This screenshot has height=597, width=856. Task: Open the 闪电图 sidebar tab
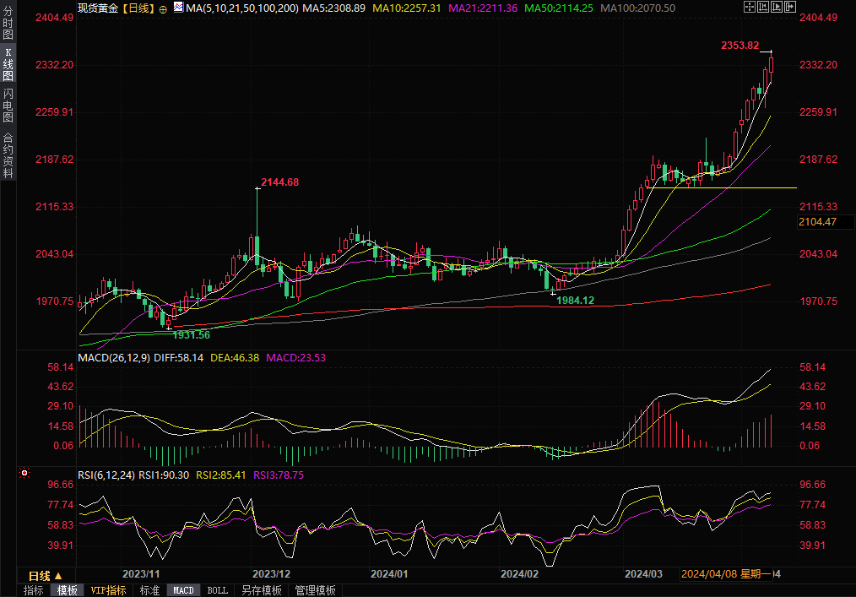tap(8, 105)
